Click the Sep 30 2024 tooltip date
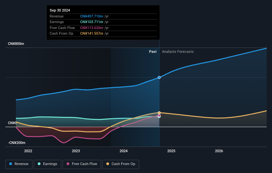This screenshot has width=272, height=173. point(60,10)
